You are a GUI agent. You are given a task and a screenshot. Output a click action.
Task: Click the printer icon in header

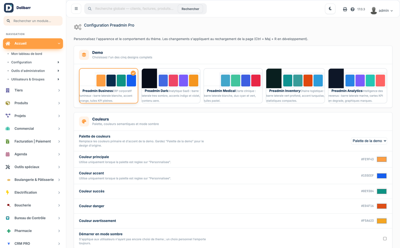(345, 9)
